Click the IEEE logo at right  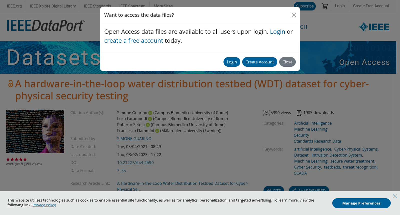coord(374,27)
